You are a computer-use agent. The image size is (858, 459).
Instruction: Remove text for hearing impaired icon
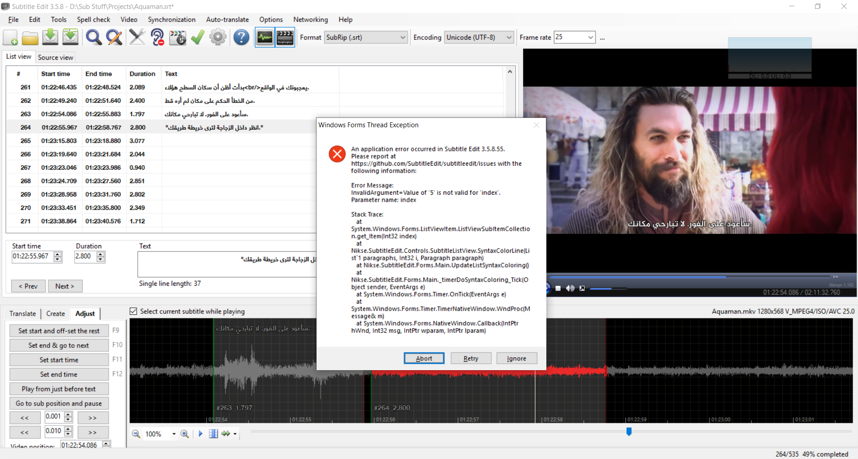coord(157,38)
